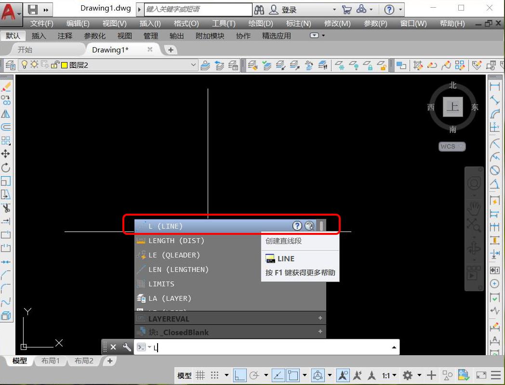Click the help icon beside L (LINE)
The height and width of the screenshot is (385, 505).
[x=297, y=226]
